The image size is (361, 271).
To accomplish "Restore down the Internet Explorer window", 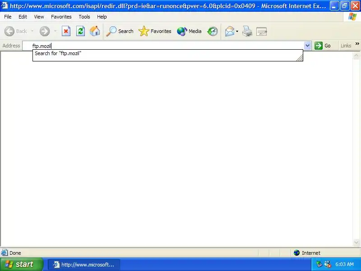I will click(345, 5).
